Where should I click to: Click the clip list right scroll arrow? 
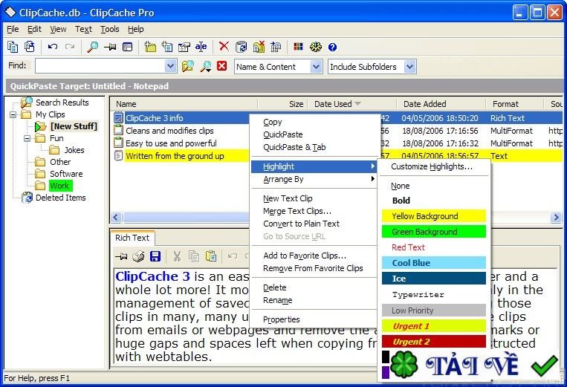[556, 217]
